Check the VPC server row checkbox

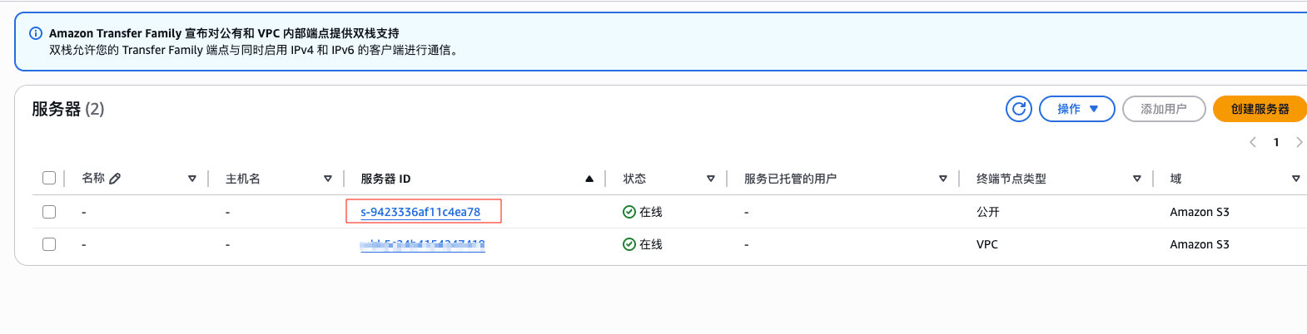pyautogui.click(x=49, y=244)
